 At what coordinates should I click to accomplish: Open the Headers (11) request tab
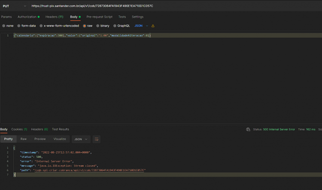click(55, 17)
